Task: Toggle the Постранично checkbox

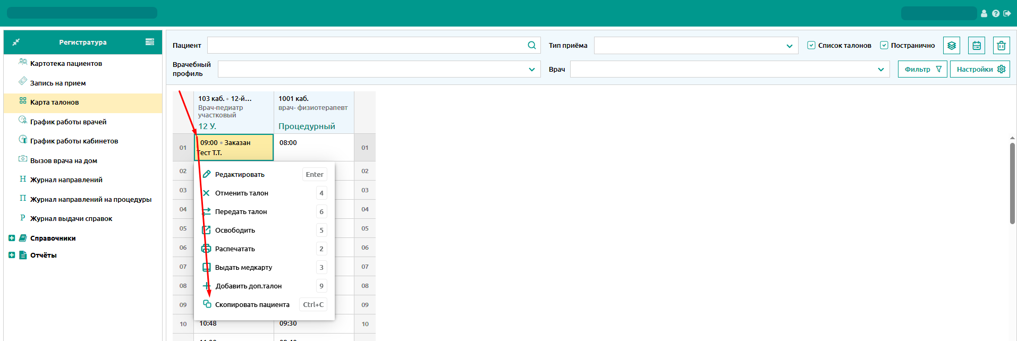Action: coord(884,46)
